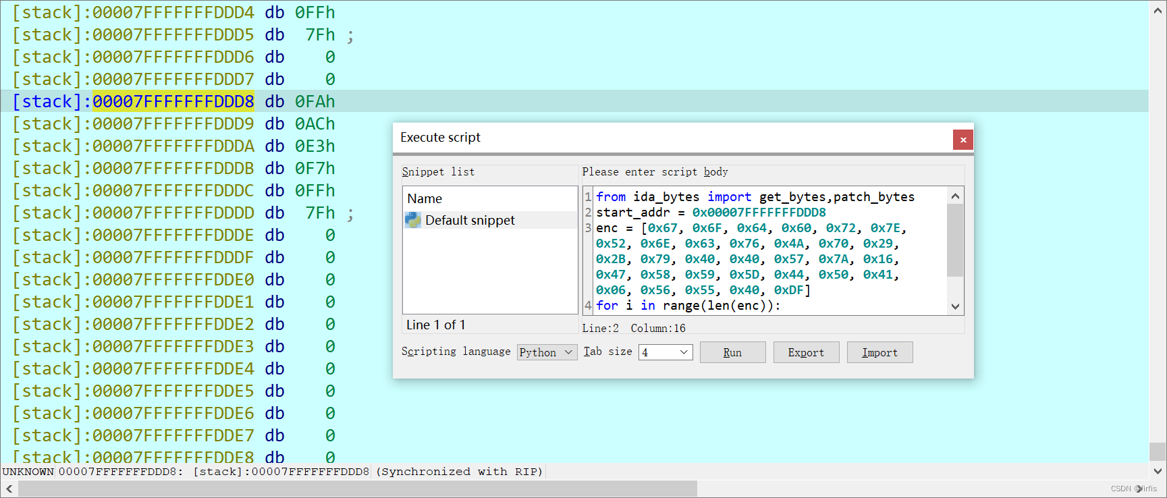Viewport: 1167px width, 498px height.
Task: Click the 'Line 1 of 1' snippet status
Action: pyautogui.click(x=435, y=325)
